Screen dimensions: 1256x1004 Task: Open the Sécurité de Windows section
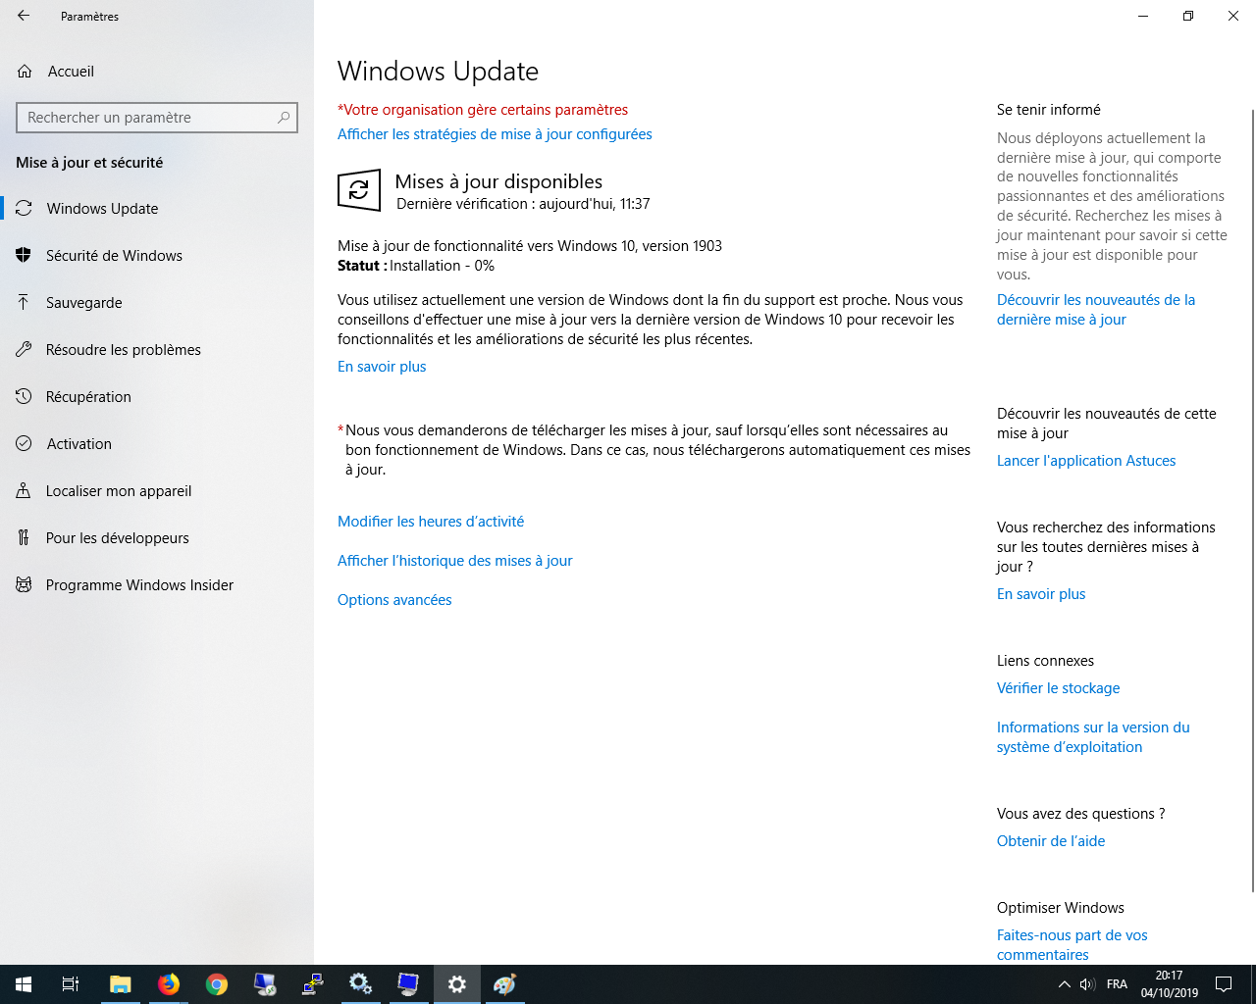pyautogui.click(x=157, y=255)
